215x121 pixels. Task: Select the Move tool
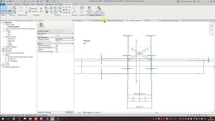coord(47,12)
